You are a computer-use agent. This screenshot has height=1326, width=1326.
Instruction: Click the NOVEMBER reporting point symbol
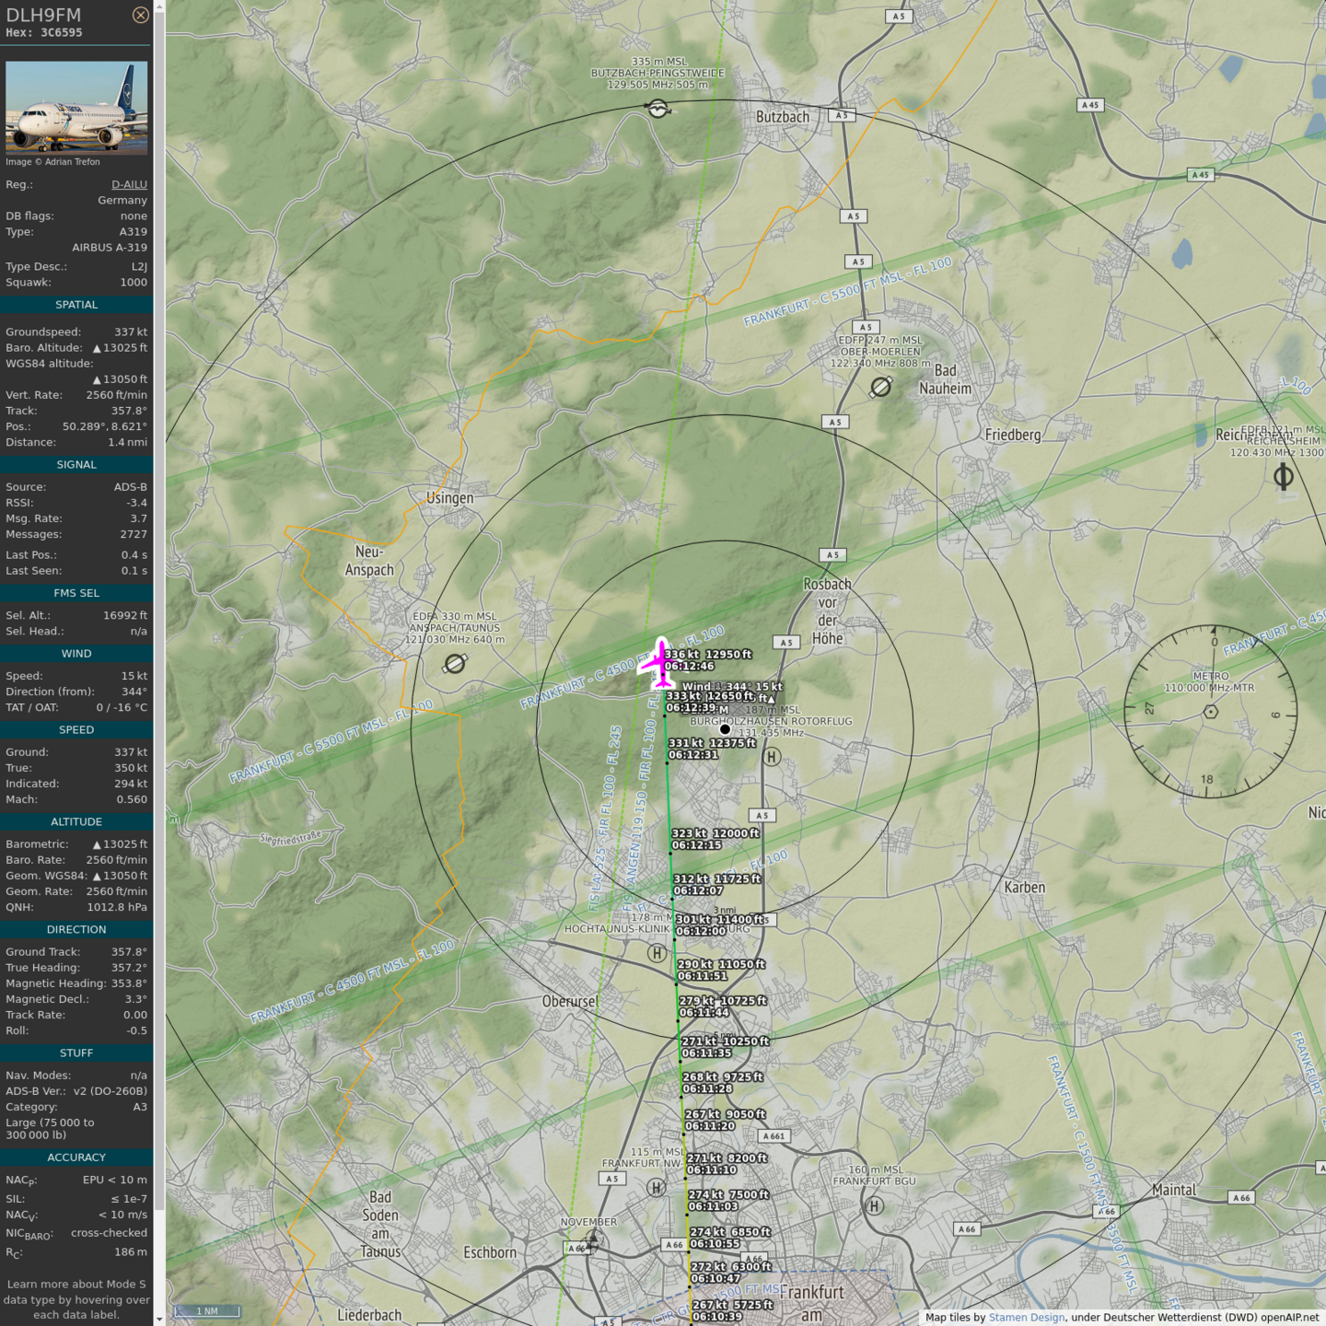593,1242
